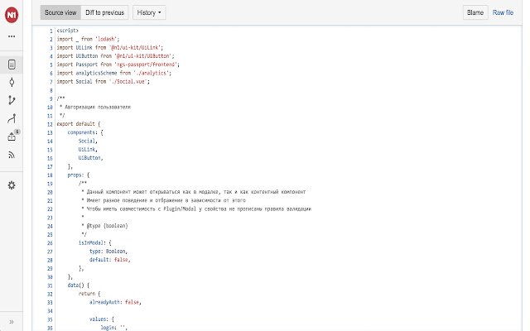Click line number 1
The width and height of the screenshot is (530, 331).
coord(51,31)
